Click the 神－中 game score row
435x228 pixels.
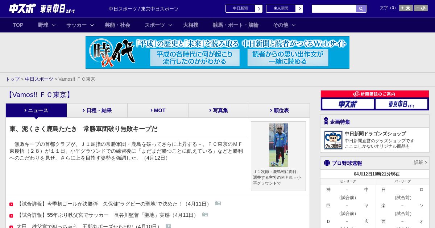(348, 190)
